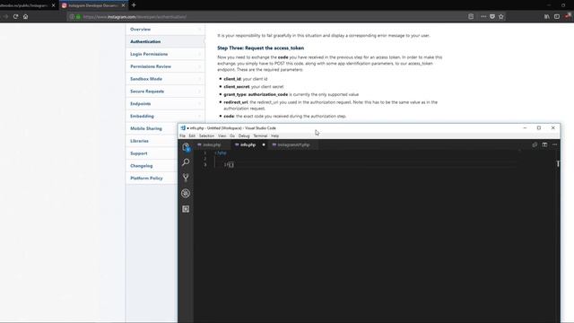Switch to Instagram Developer Documentation browser tab
This screenshot has width=574, height=323.
(x=93, y=5)
